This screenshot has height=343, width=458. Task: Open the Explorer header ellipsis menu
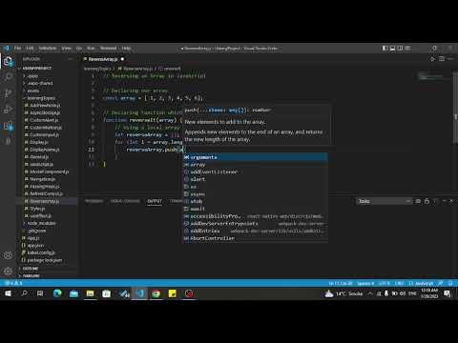[x=71, y=59]
